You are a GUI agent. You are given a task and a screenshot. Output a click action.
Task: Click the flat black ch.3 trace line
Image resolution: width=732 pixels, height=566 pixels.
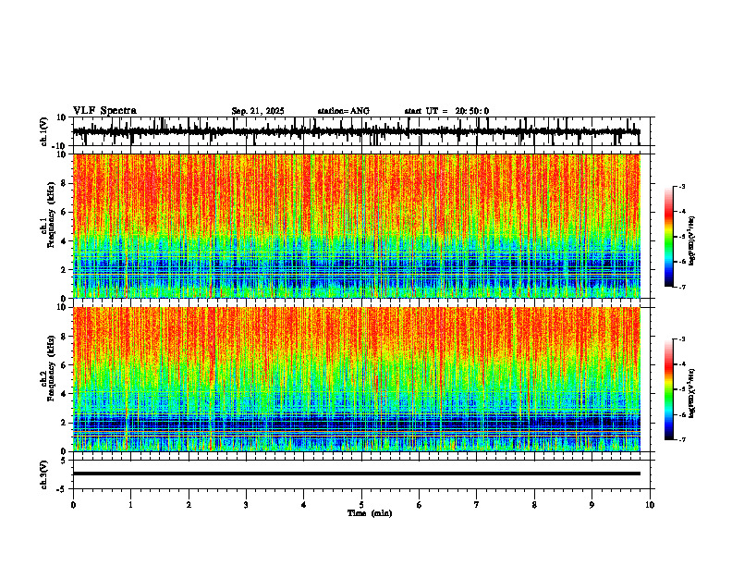(x=357, y=474)
